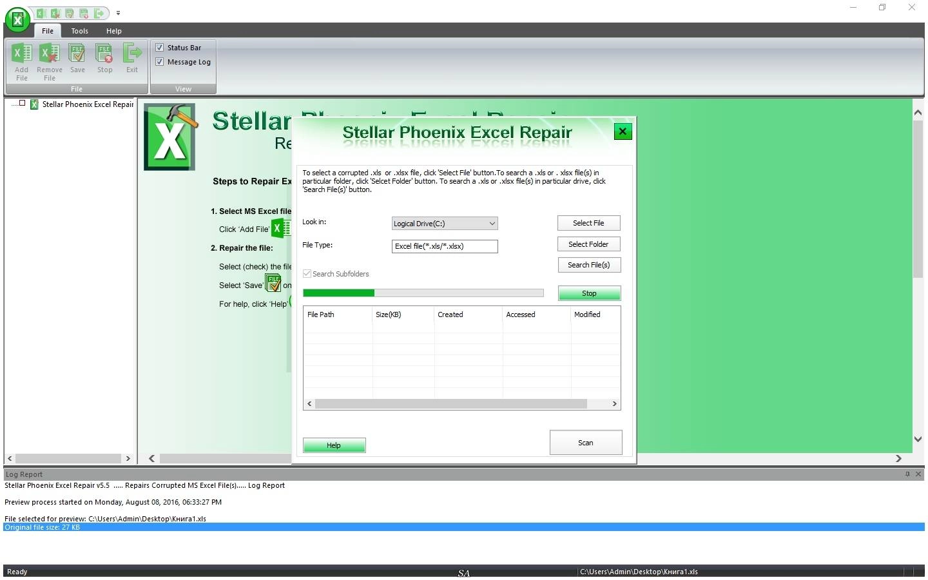Click the green Stop button in dialog
928x580 pixels.
coord(589,293)
